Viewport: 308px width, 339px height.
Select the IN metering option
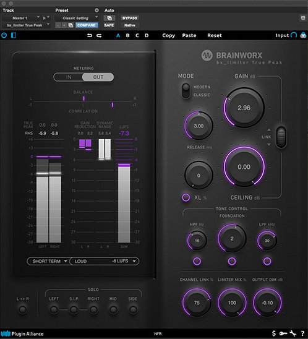pyautogui.click(x=69, y=77)
